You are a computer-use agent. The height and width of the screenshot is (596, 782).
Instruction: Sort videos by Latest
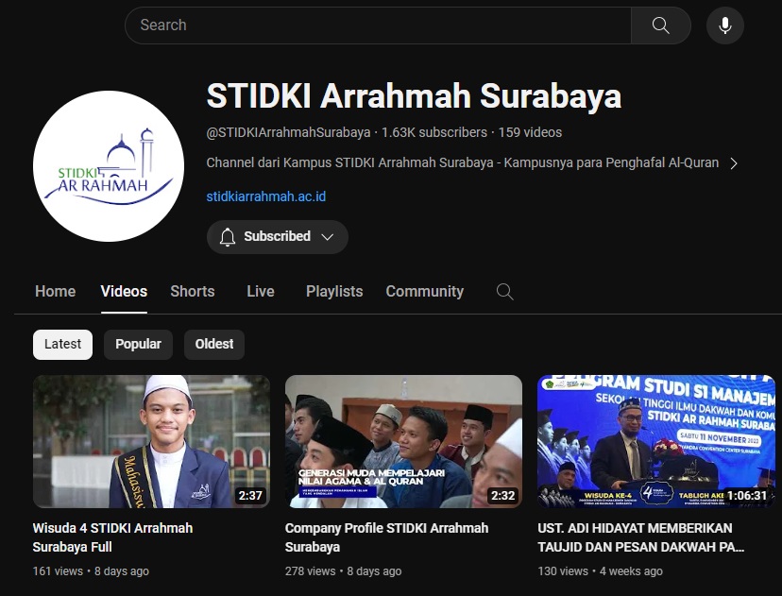click(63, 344)
